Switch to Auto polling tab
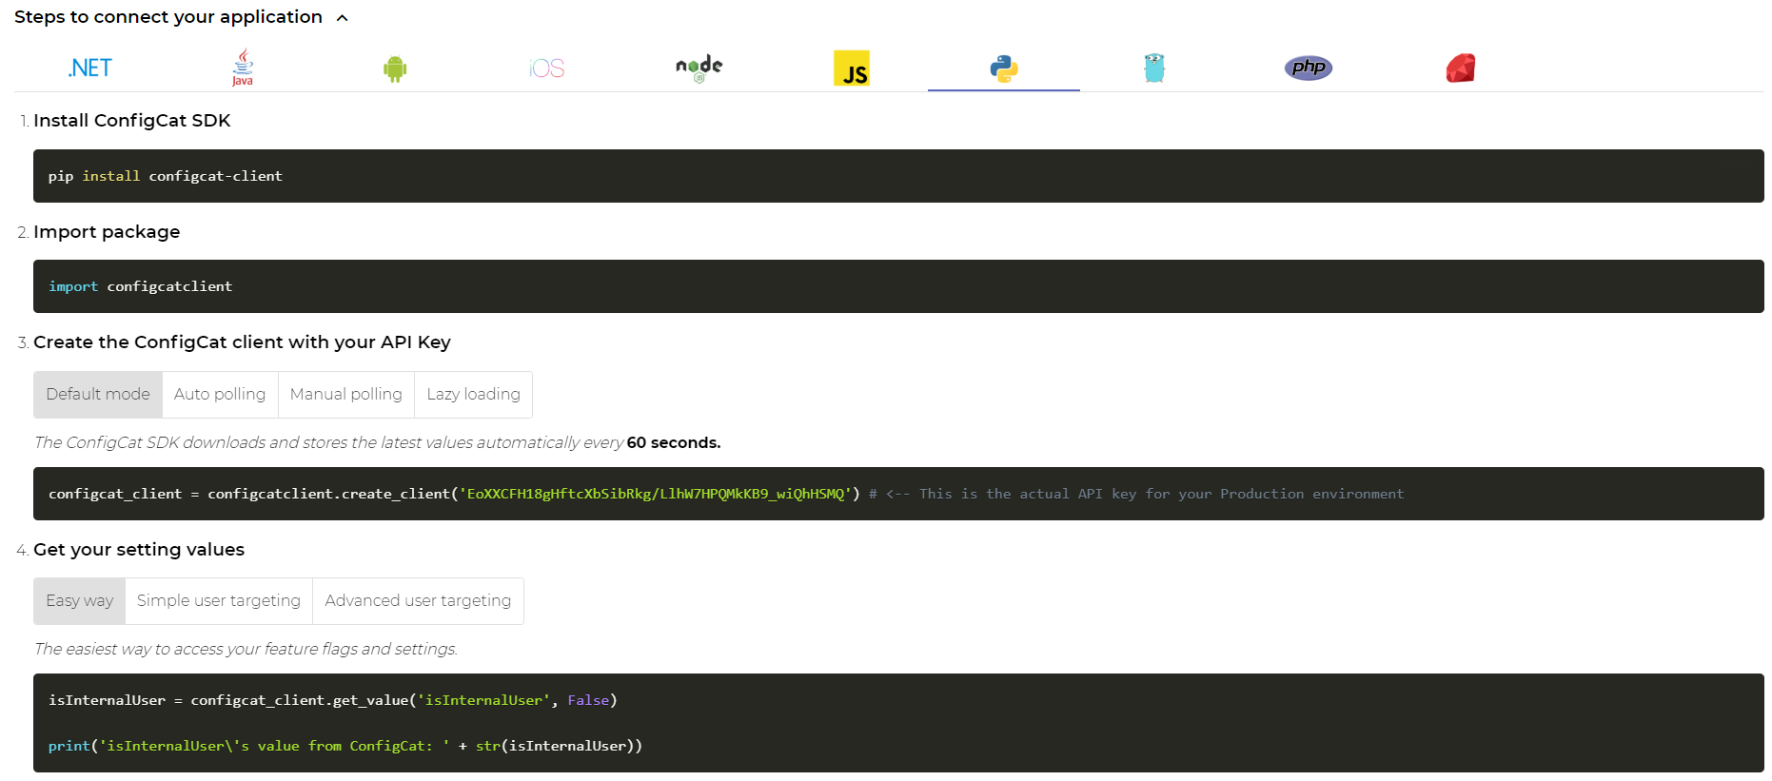The image size is (1772, 781). (x=220, y=395)
